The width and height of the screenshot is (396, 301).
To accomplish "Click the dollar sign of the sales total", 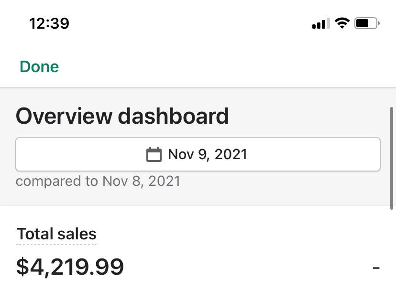I will [22, 267].
